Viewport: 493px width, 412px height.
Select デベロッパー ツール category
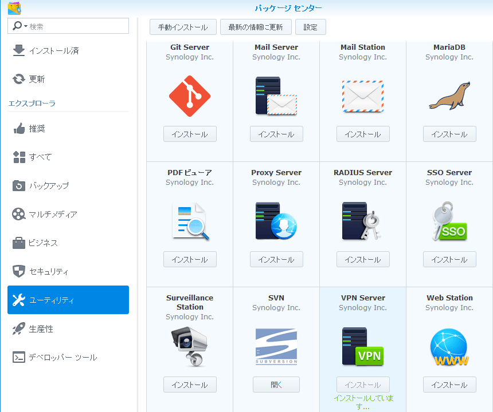click(x=68, y=357)
